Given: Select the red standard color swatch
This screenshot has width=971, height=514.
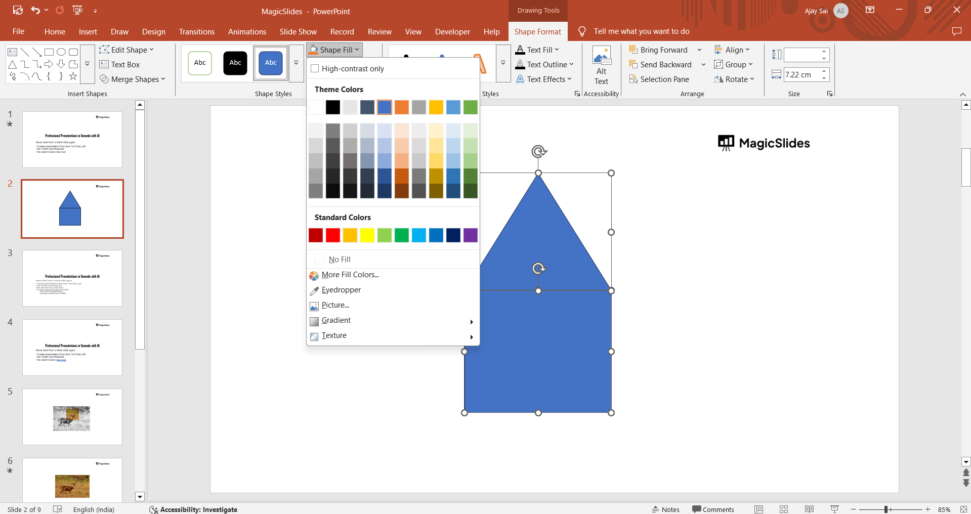Looking at the screenshot, I should pyautogui.click(x=333, y=235).
